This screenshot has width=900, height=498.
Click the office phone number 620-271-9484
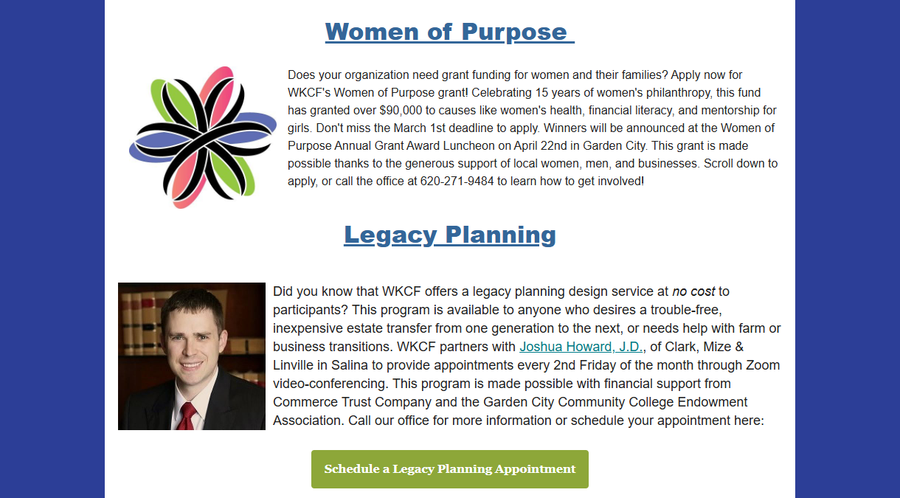457,181
